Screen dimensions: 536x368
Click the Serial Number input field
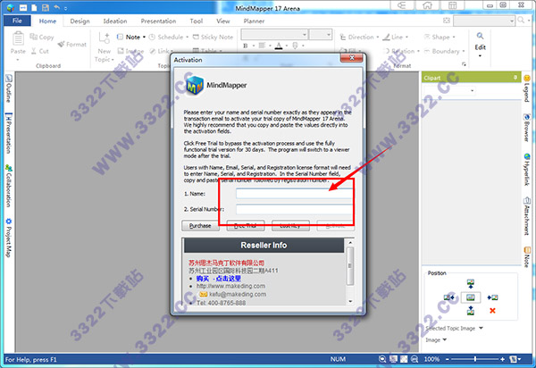[x=294, y=209]
